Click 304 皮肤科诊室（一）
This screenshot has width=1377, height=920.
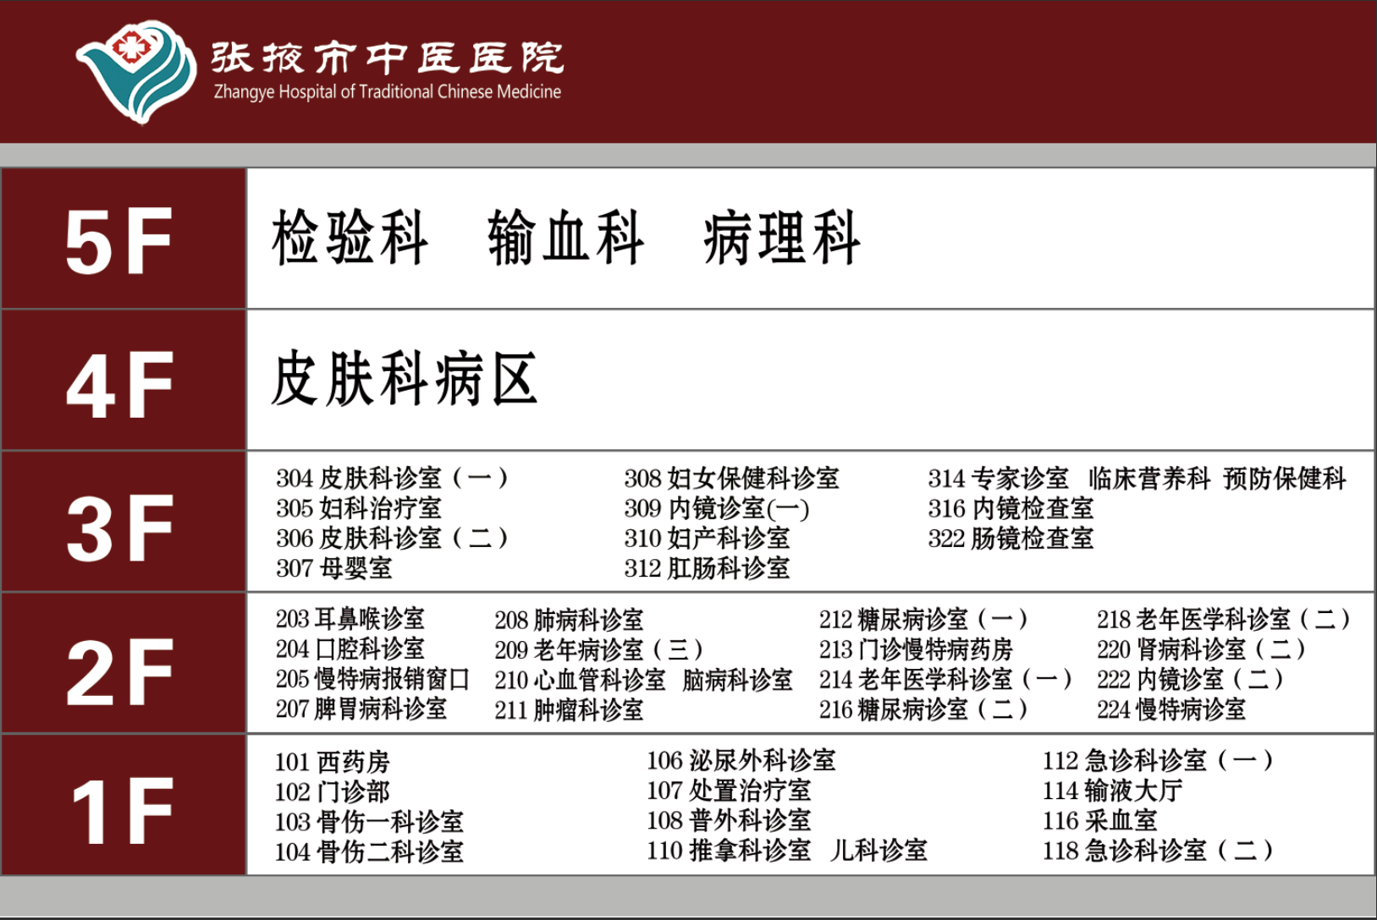click(x=393, y=479)
